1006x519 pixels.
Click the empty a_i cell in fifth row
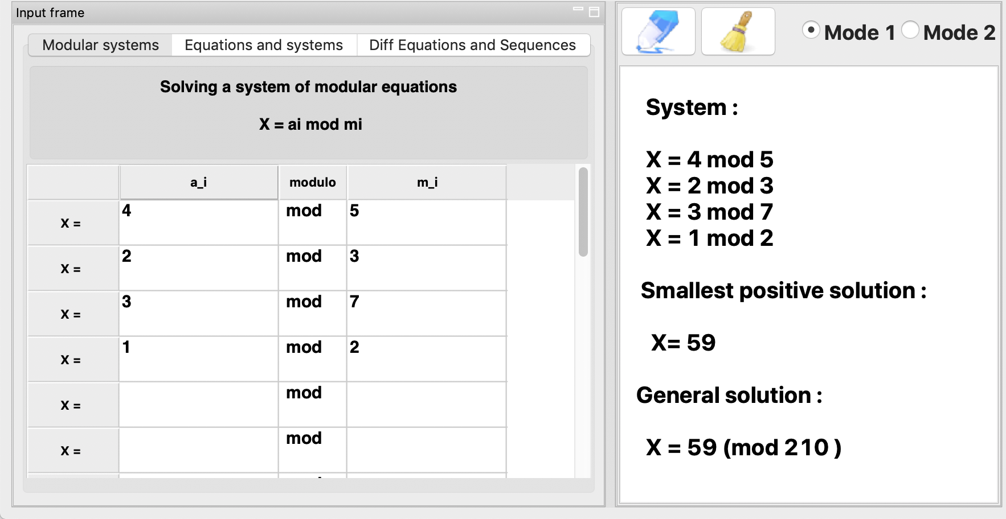point(198,405)
